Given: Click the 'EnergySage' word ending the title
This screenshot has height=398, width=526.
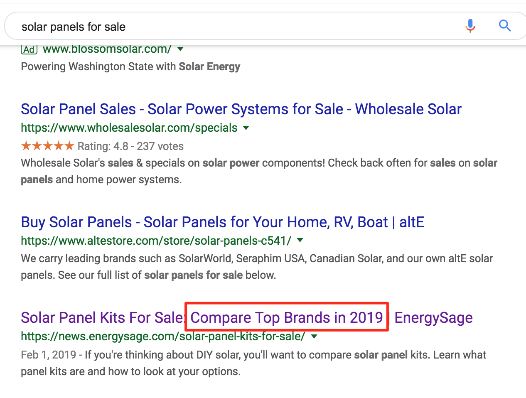Looking at the screenshot, I should (433, 318).
